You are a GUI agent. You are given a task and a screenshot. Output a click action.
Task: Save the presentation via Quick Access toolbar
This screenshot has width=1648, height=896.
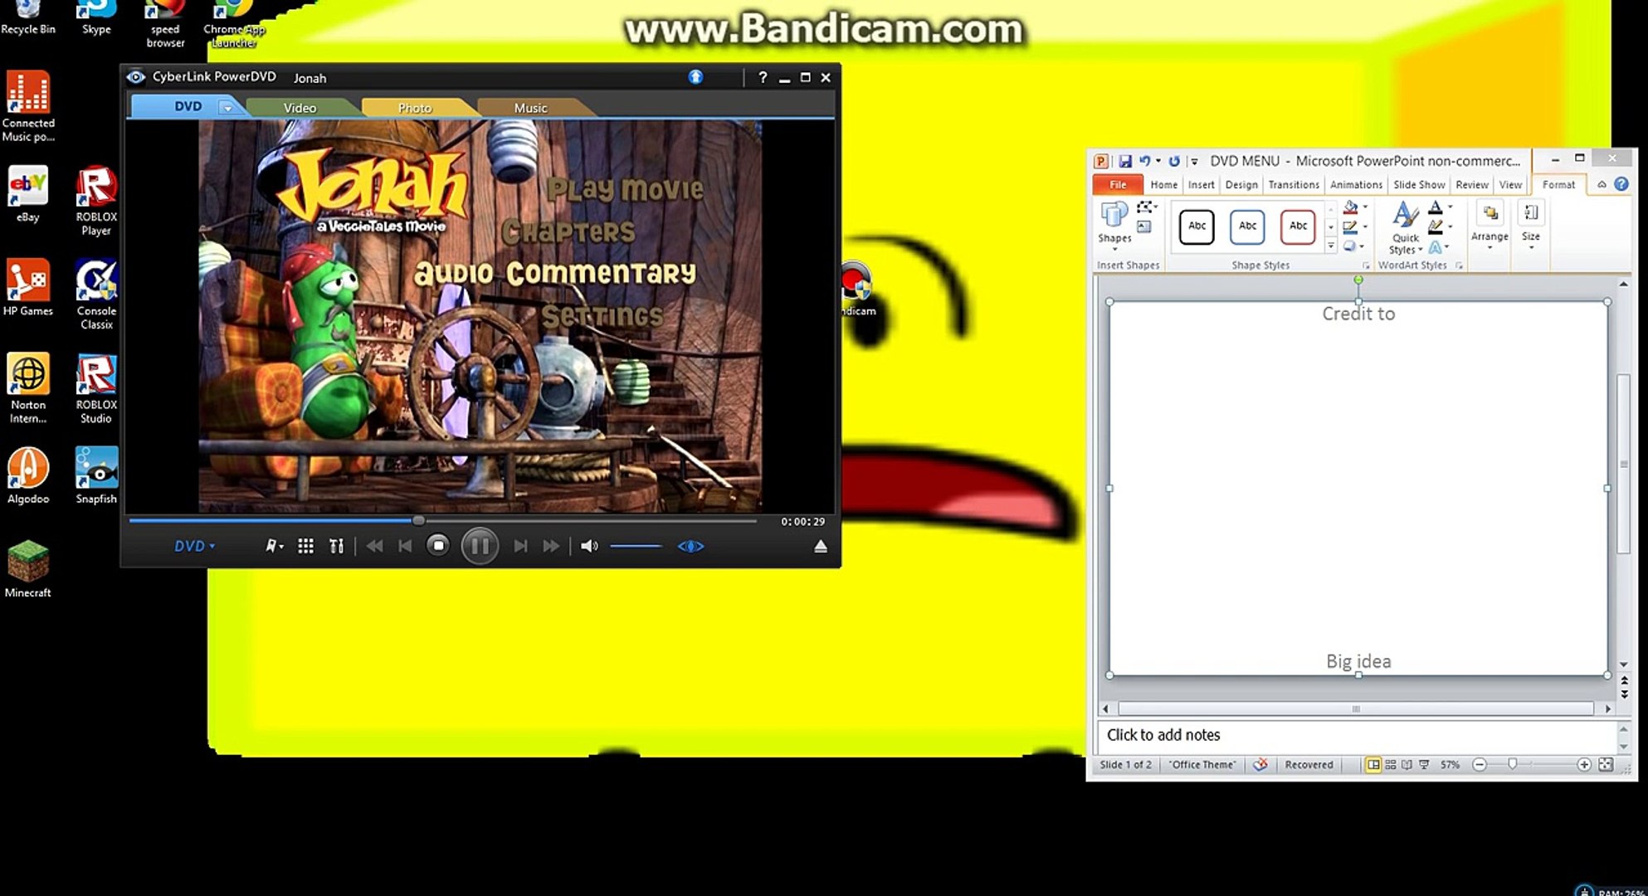click(1125, 161)
